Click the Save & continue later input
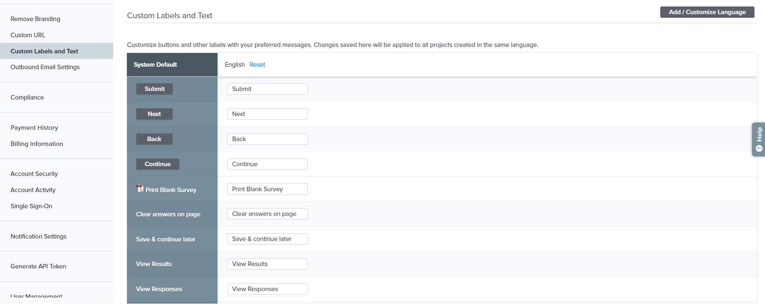765x304 pixels. (267, 239)
